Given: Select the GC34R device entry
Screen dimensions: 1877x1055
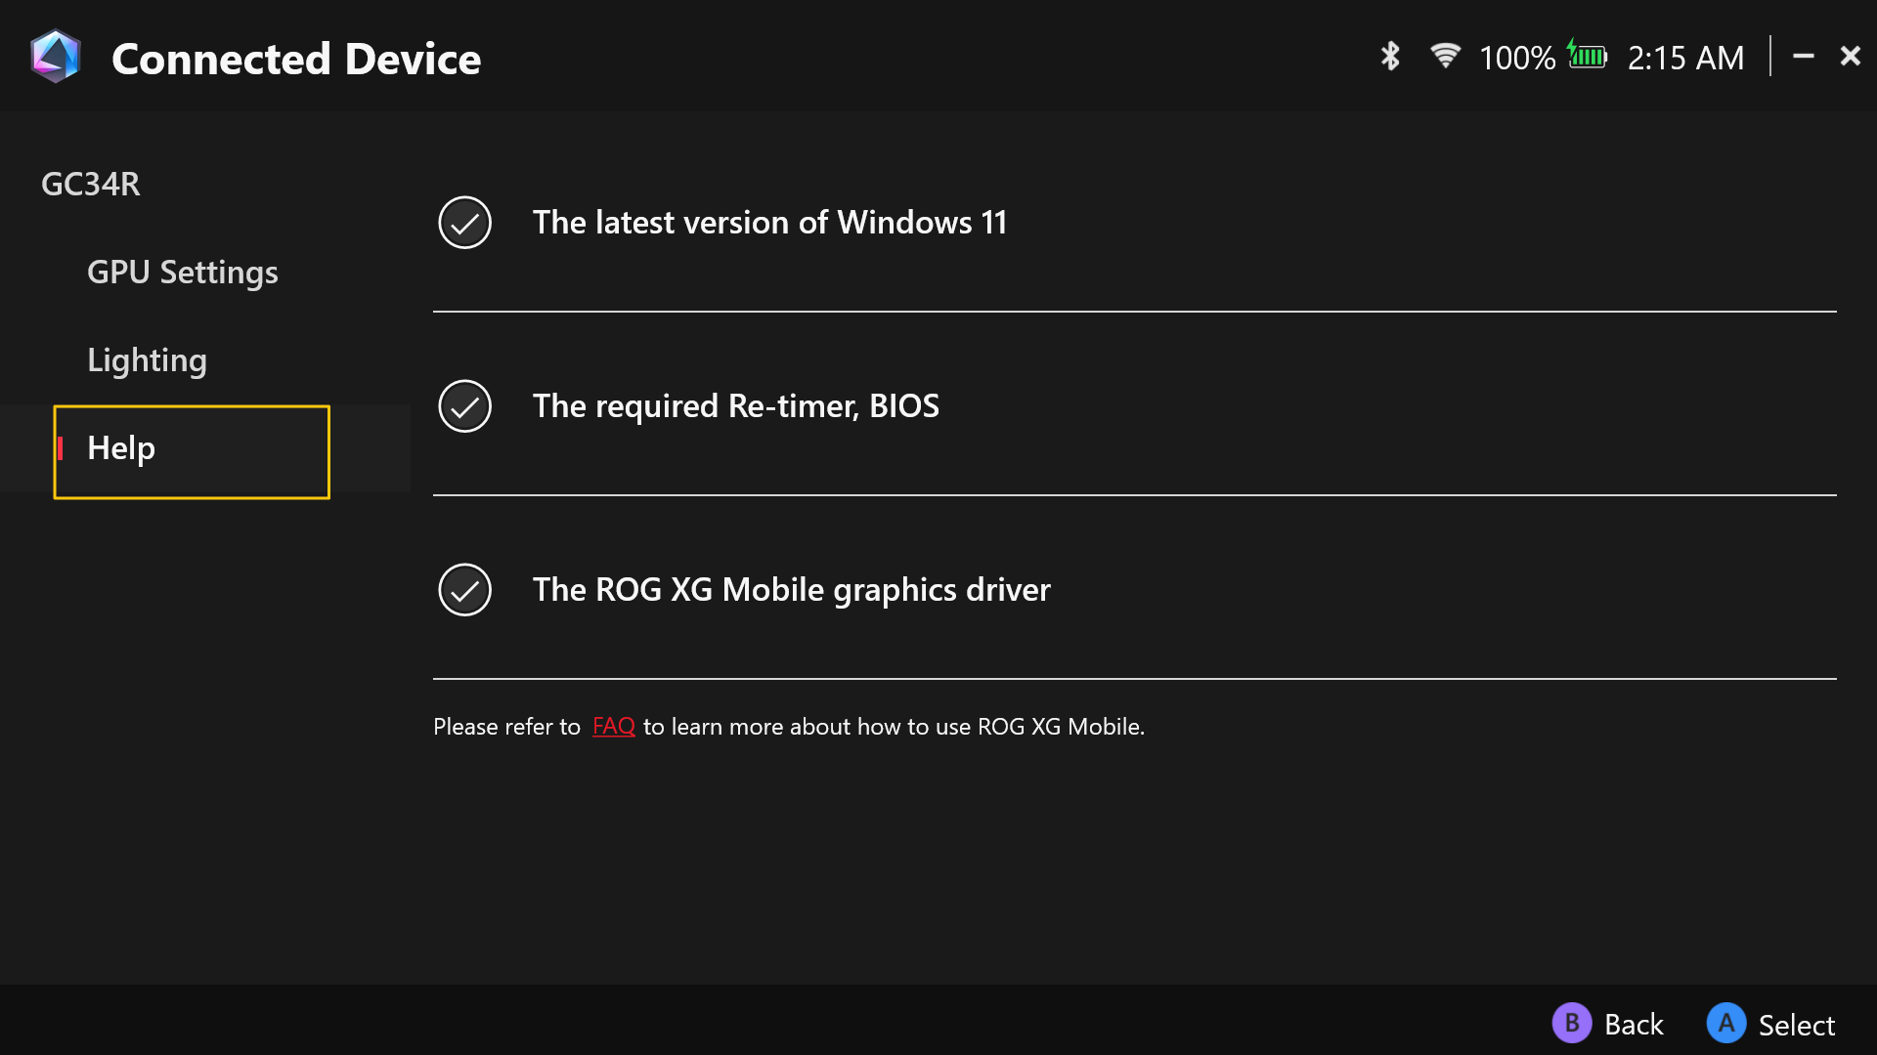Looking at the screenshot, I should tap(91, 184).
